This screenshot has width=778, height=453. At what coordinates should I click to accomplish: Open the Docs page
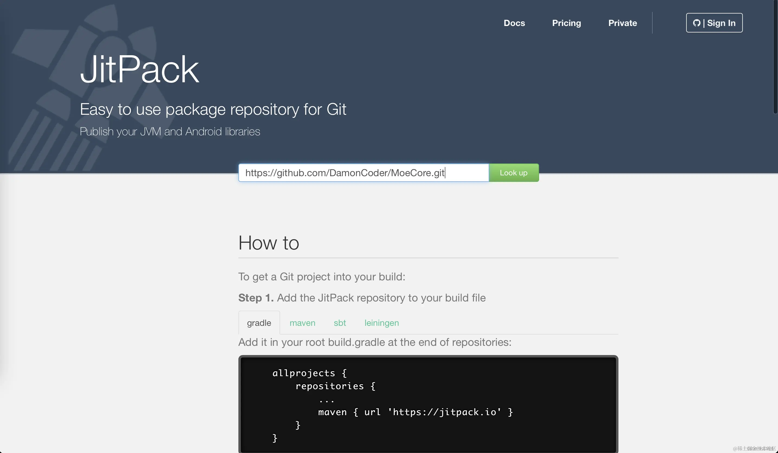click(514, 23)
